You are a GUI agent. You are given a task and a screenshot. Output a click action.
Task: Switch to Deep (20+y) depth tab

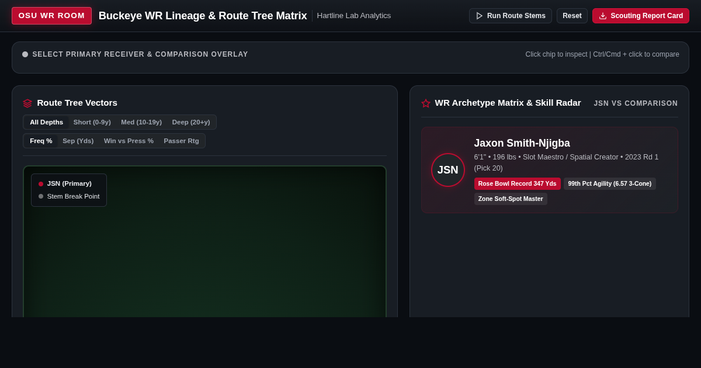(x=191, y=122)
